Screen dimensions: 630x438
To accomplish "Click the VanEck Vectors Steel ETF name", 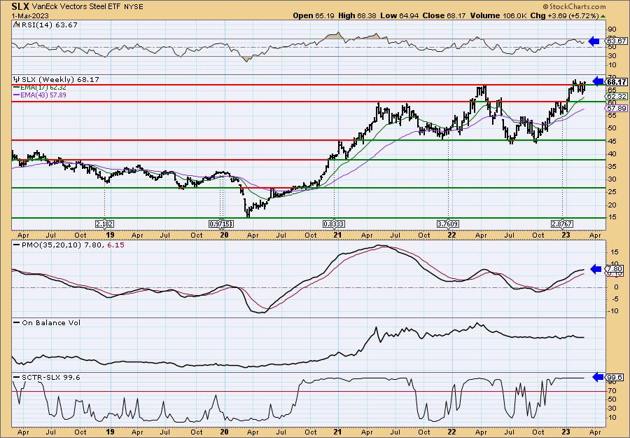I will [75, 7].
